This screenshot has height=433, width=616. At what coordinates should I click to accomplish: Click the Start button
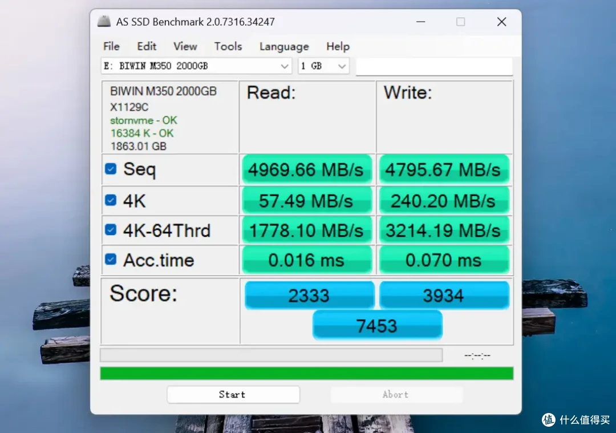coord(233,395)
